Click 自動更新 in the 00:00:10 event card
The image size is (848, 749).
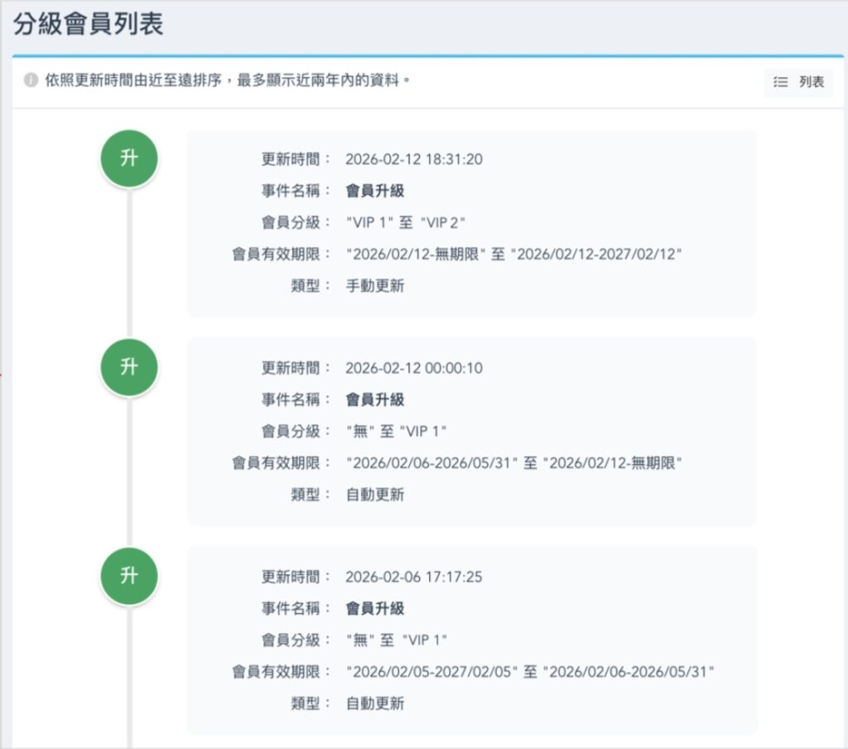click(375, 495)
